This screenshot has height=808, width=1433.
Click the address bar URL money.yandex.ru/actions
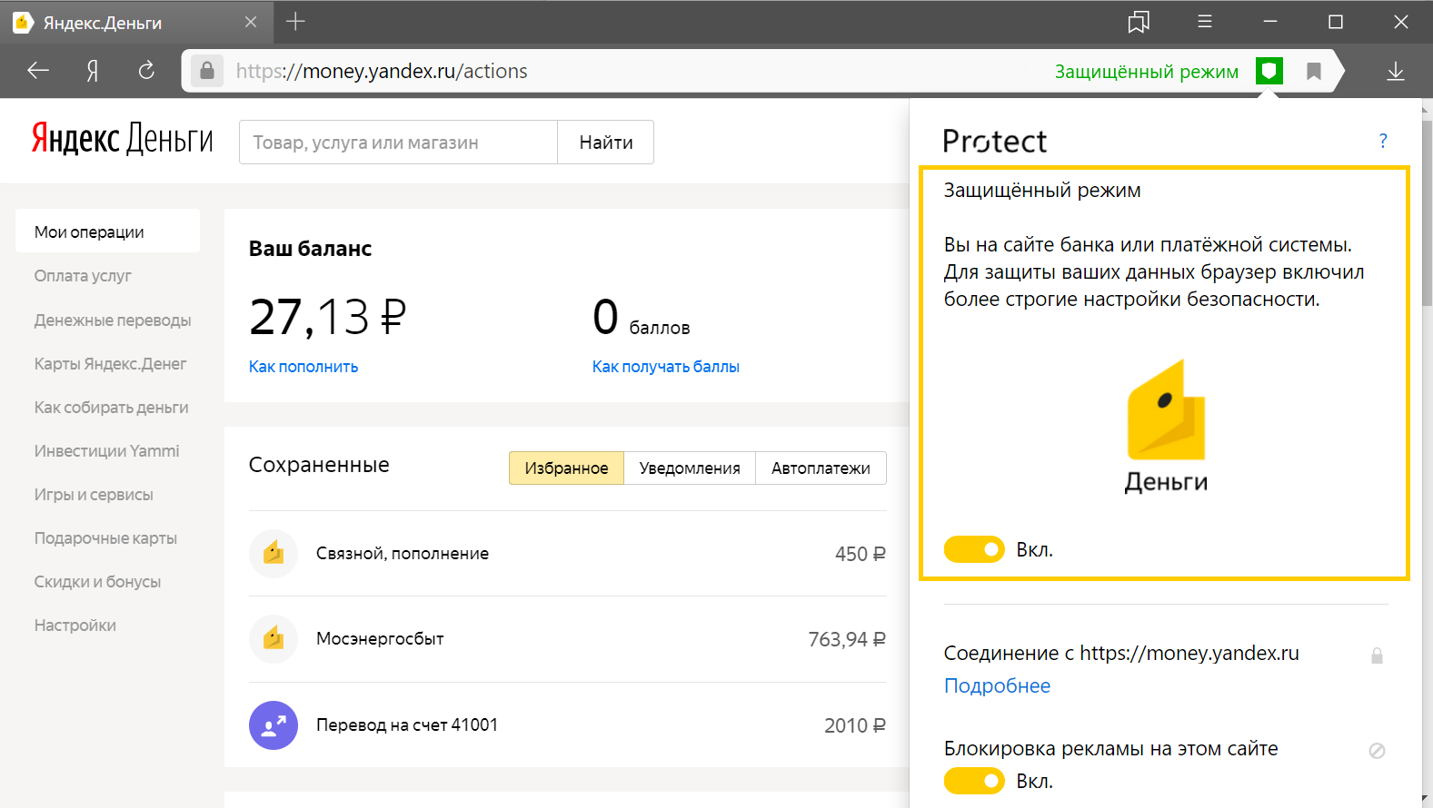click(x=382, y=71)
